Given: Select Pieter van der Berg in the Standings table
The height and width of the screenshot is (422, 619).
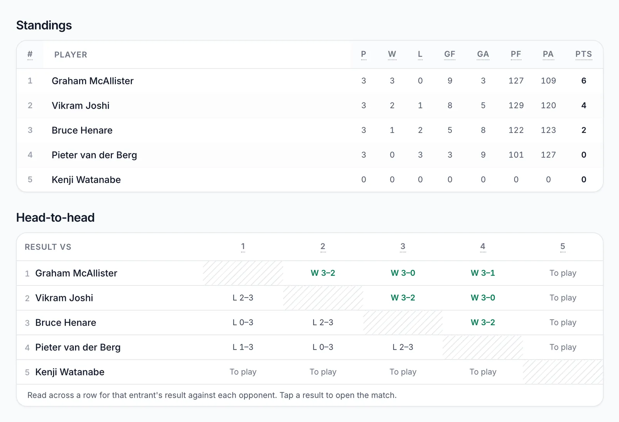Looking at the screenshot, I should 94,155.
